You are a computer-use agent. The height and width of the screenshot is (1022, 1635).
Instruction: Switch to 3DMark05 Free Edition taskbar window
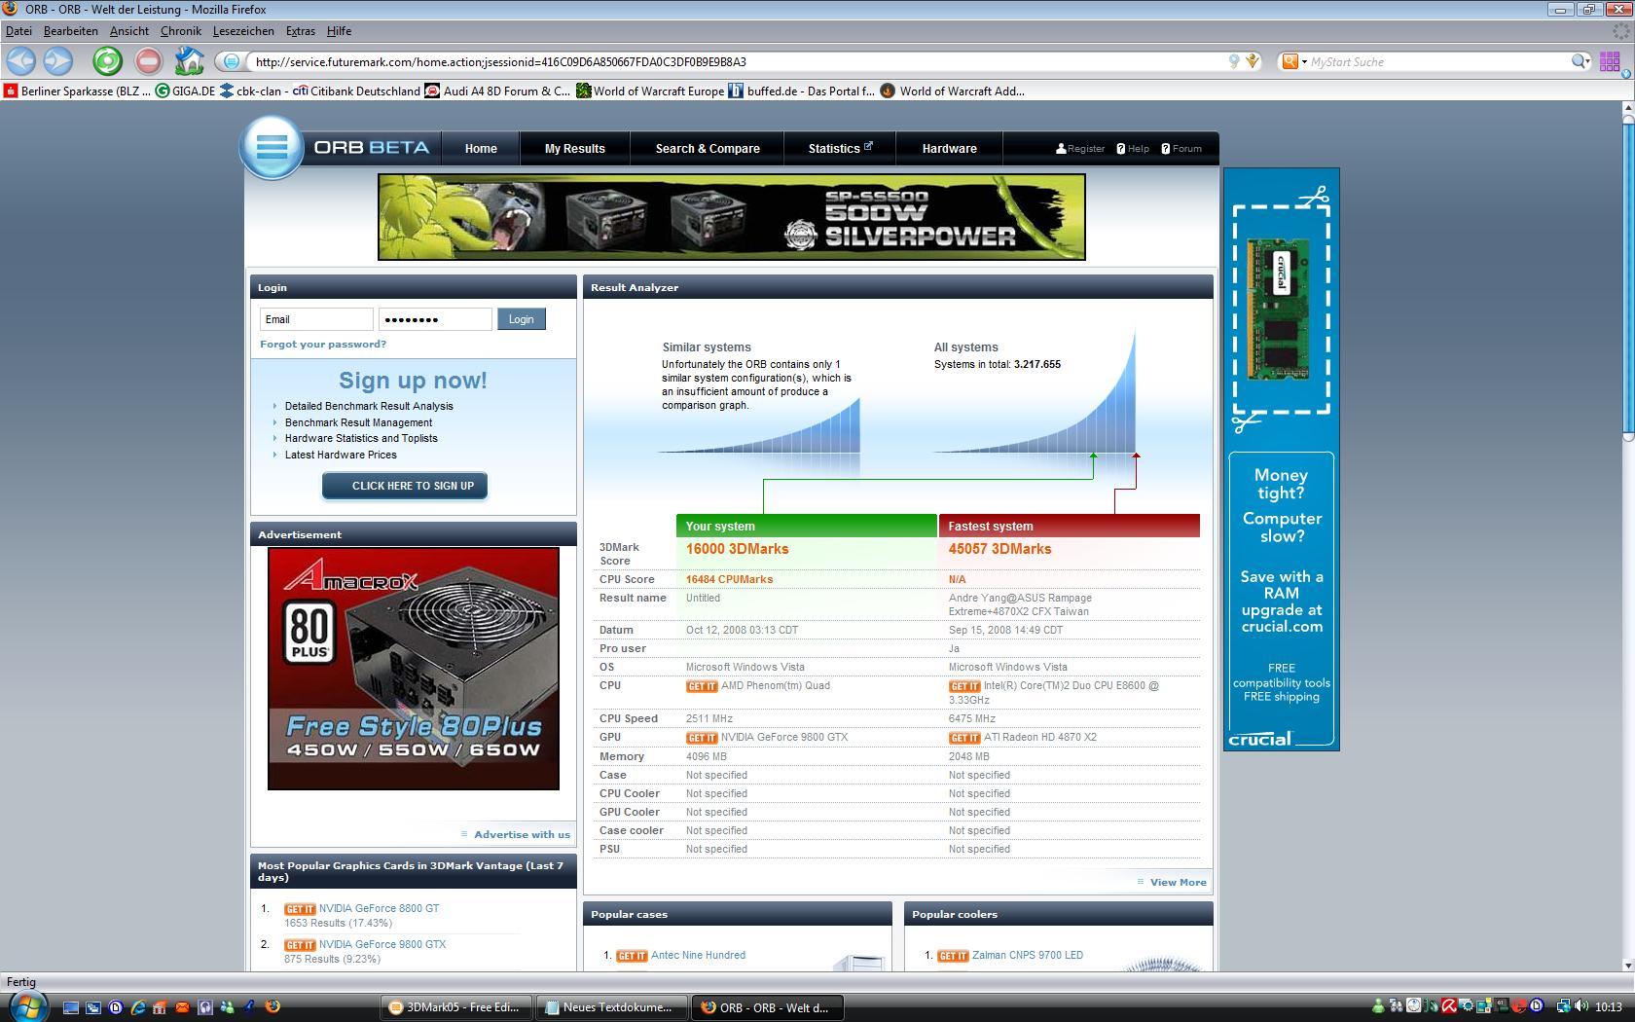point(456,1007)
